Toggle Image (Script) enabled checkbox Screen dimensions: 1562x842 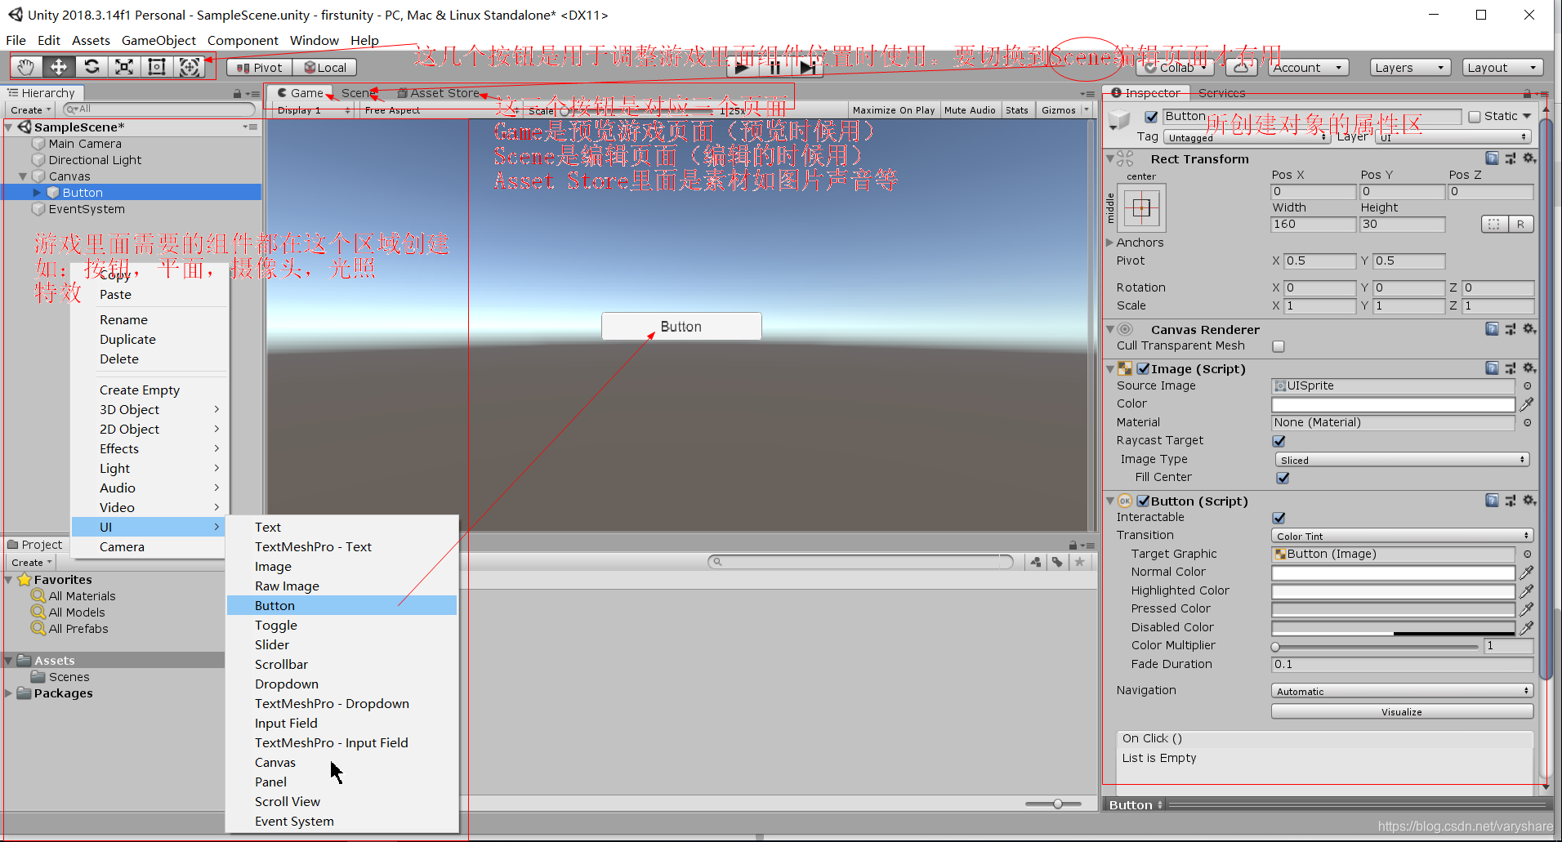[1144, 369]
